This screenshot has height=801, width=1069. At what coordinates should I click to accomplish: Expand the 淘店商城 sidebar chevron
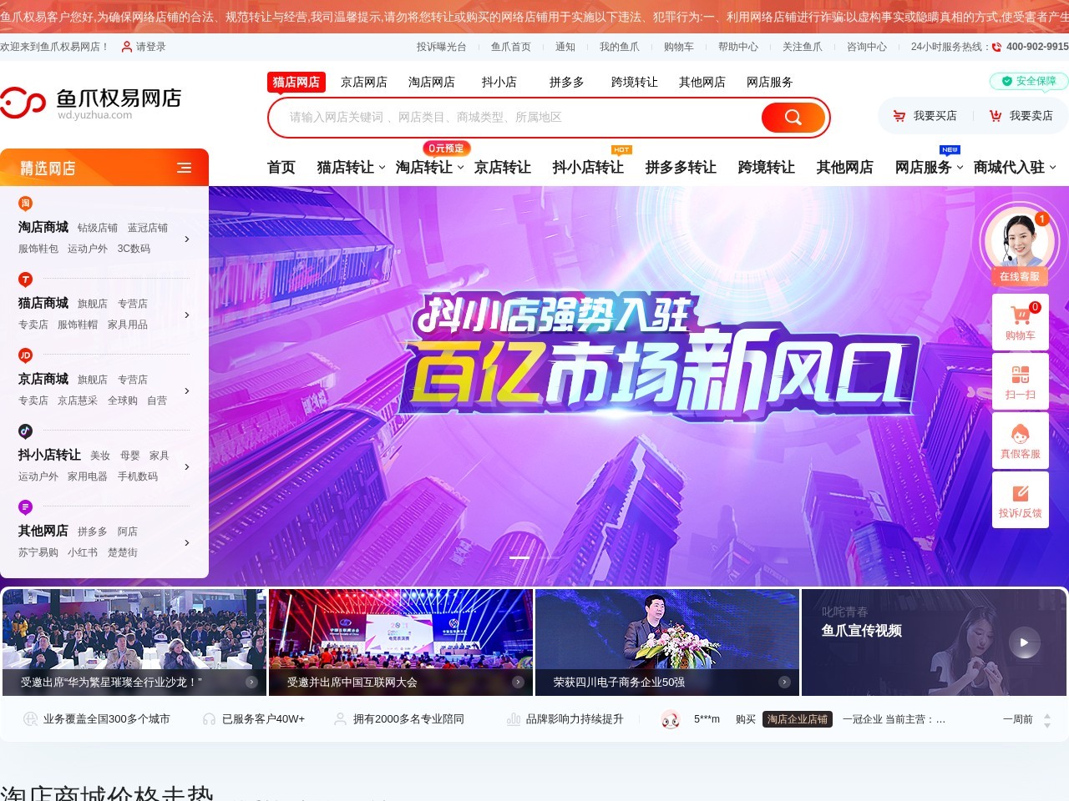point(187,239)
